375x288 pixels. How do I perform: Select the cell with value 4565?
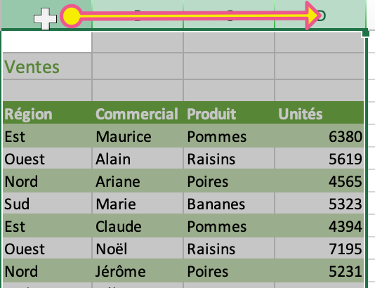pyautogui.click(x=320, y=181)
